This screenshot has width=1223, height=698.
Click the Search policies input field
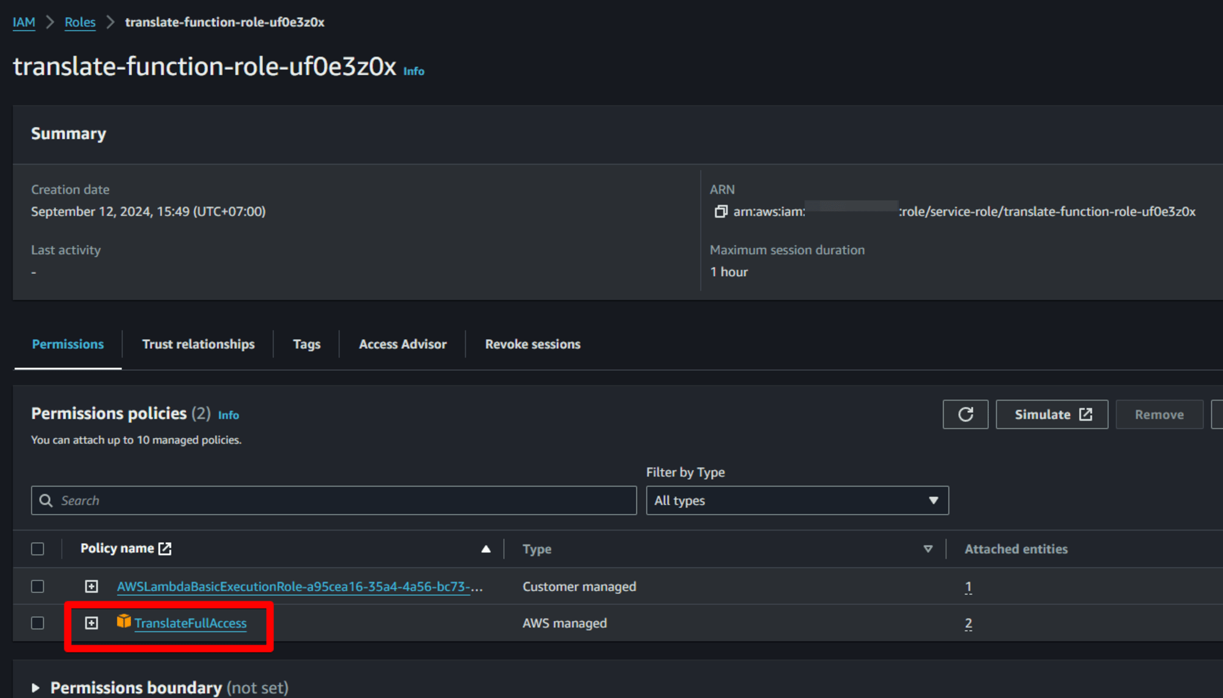click(334, 500)
